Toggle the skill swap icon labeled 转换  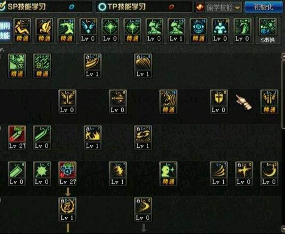pyautogui.click(x=268, y=31)
